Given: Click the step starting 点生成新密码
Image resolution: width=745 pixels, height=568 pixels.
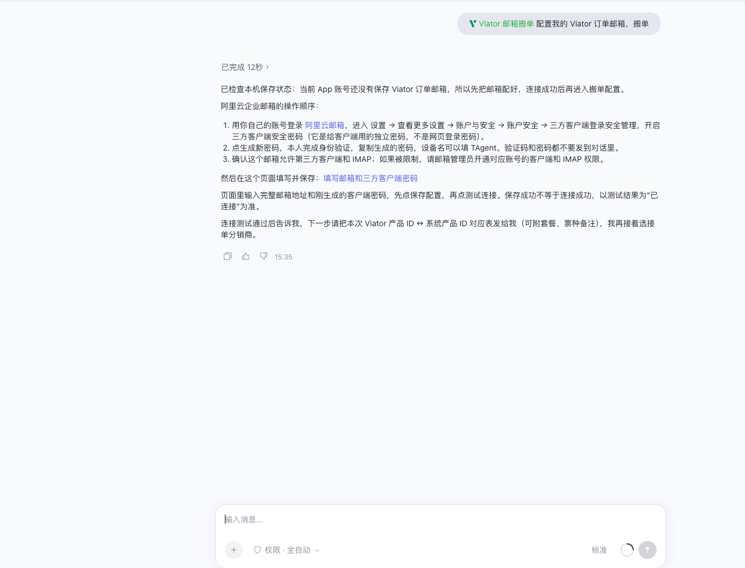Looking at the screenshot, I should [x=427, y=148].
